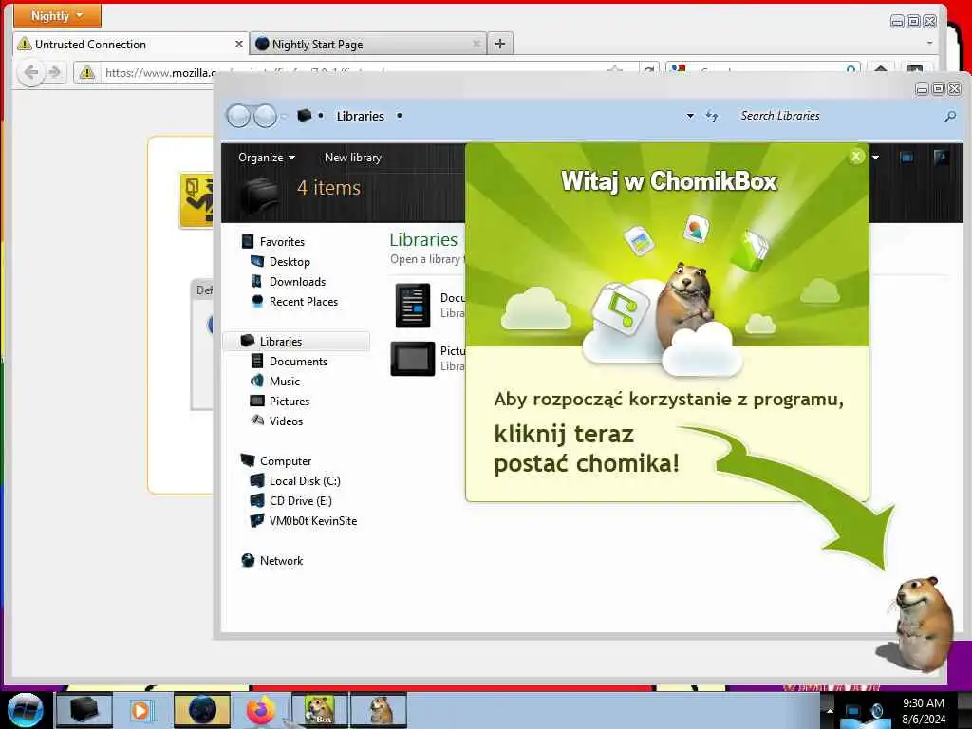The image size is (972, 729).
Task: Open the Nightly application menu button
Action: coord(57,15)
